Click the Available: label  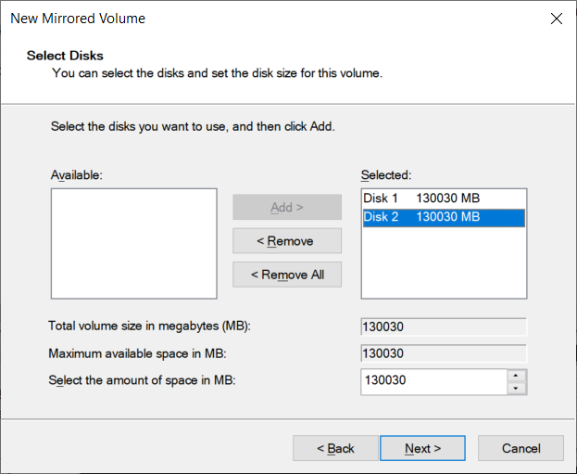[x=77, y=175]
